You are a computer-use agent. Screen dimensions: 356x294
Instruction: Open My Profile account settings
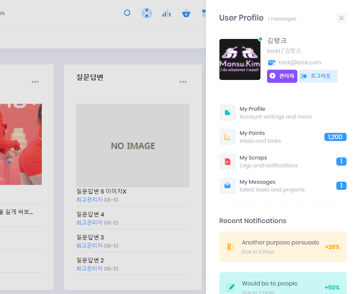(252, 109)
